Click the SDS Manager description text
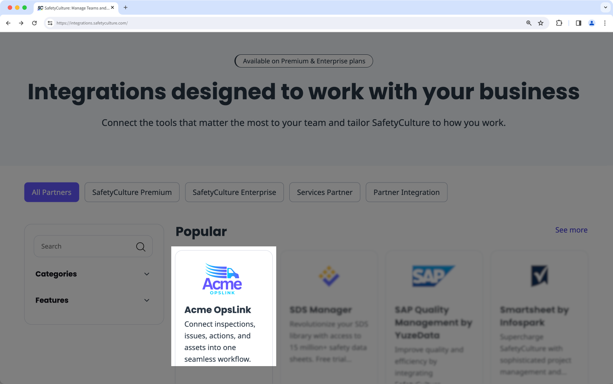 tap(329, 342)
